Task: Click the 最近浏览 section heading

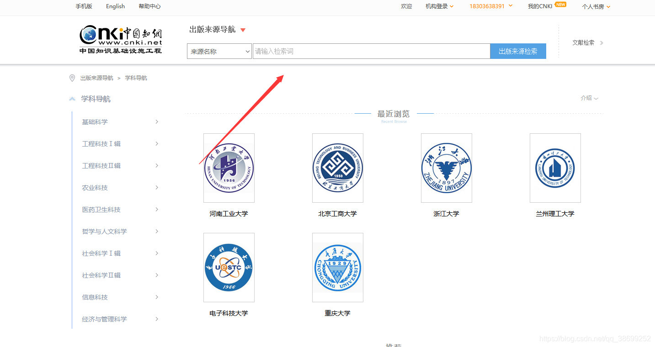Action: pyautogui.click(x=394, y=114)
